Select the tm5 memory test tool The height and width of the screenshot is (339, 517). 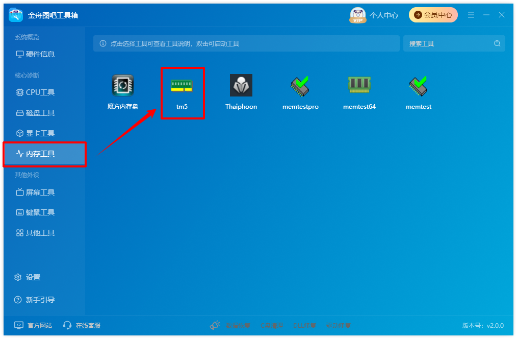tap(182, 85)
